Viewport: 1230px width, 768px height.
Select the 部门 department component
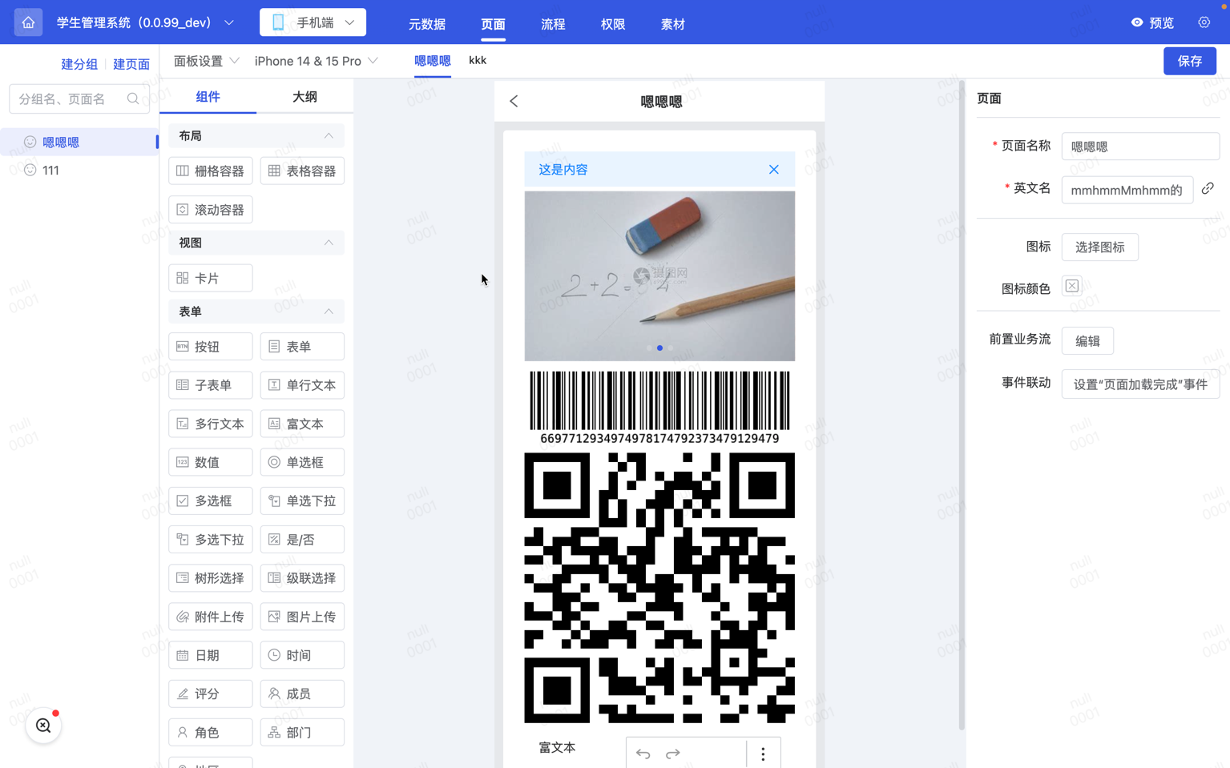(x=302, y=732)
